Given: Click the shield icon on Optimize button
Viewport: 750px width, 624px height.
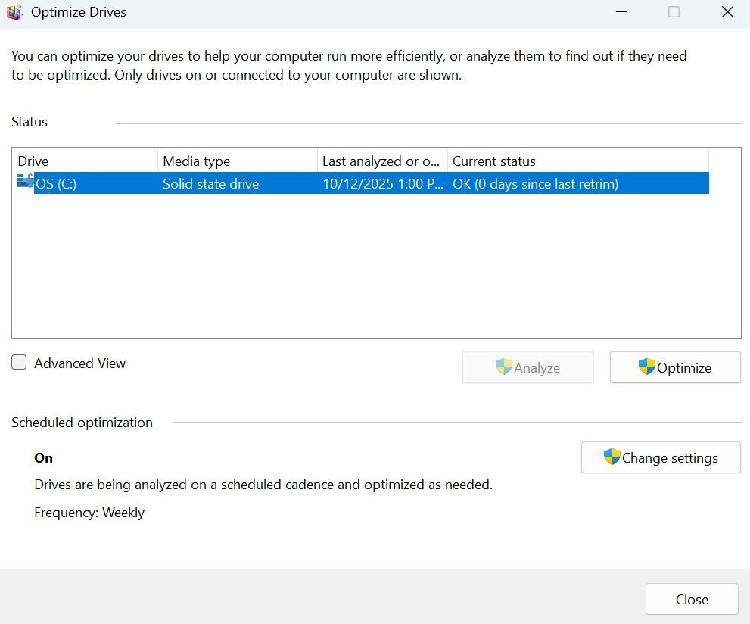Looking at the screenshot, I should (646, 367).
